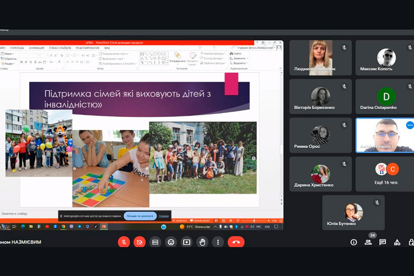Open the Activities shapes icon
Viewport: 414px width, 276px height.
397,242
